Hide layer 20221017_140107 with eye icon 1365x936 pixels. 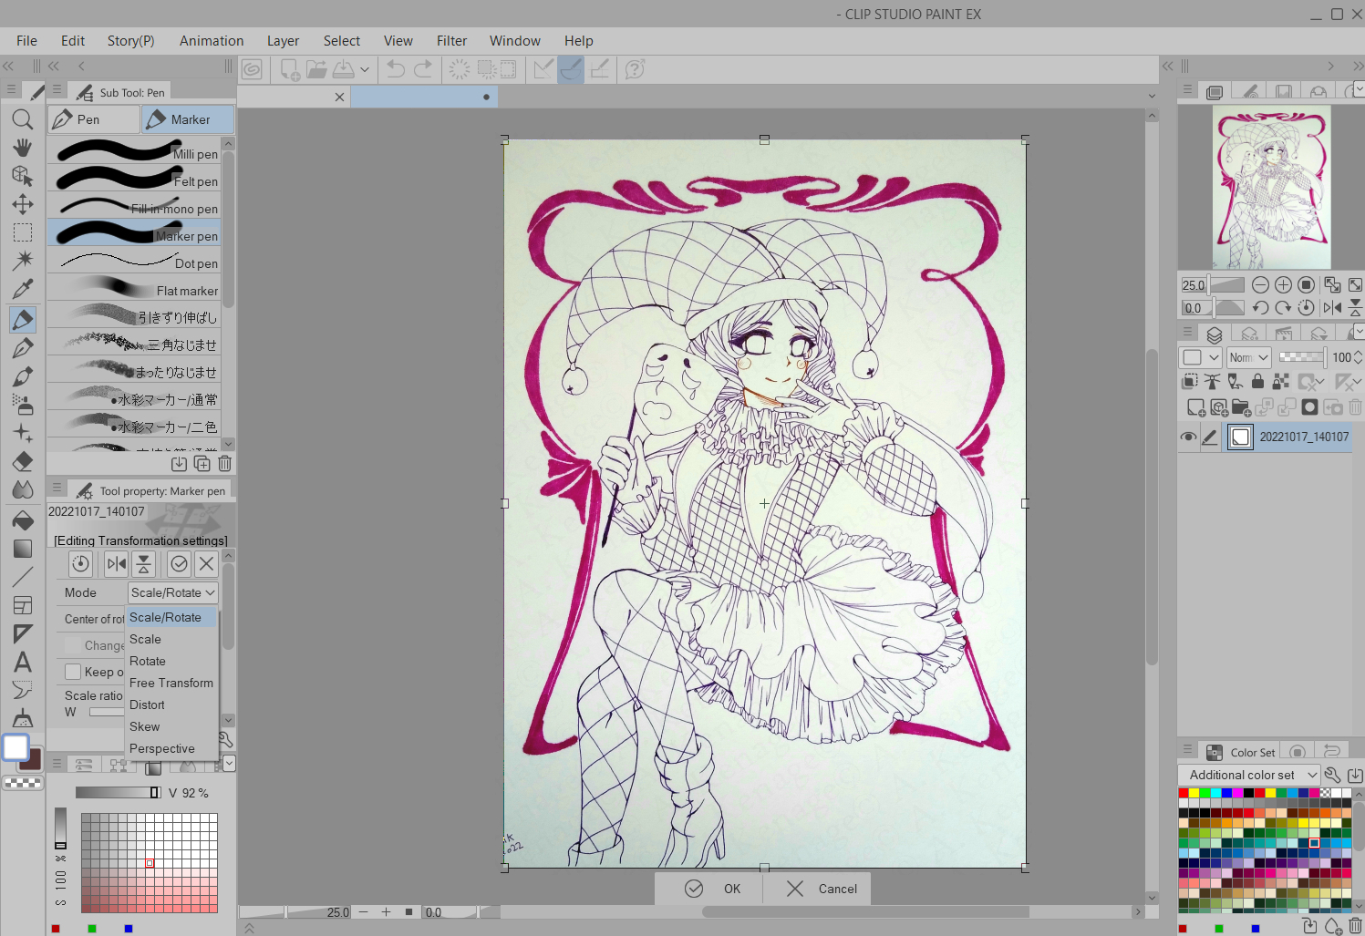coord(1188,437)
